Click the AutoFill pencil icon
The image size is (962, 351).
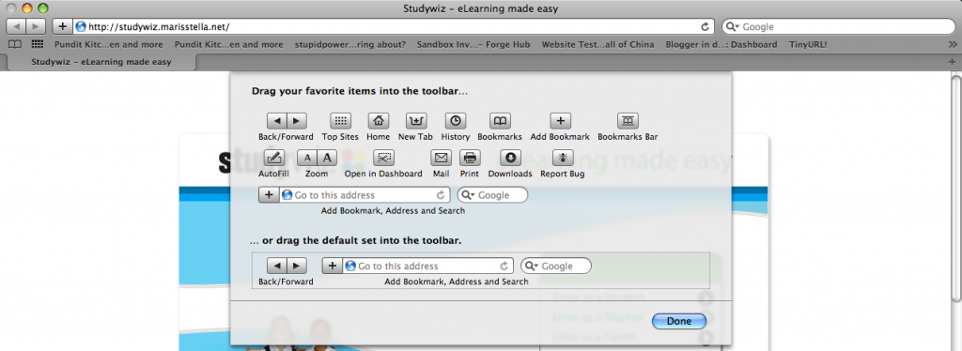coord(273,158)
